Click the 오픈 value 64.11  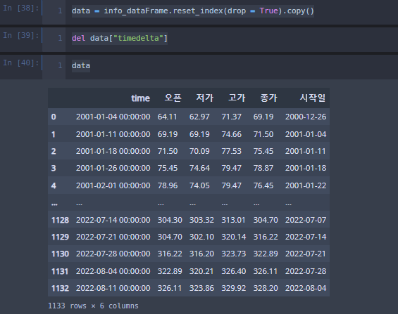click(x=167, y=117)
